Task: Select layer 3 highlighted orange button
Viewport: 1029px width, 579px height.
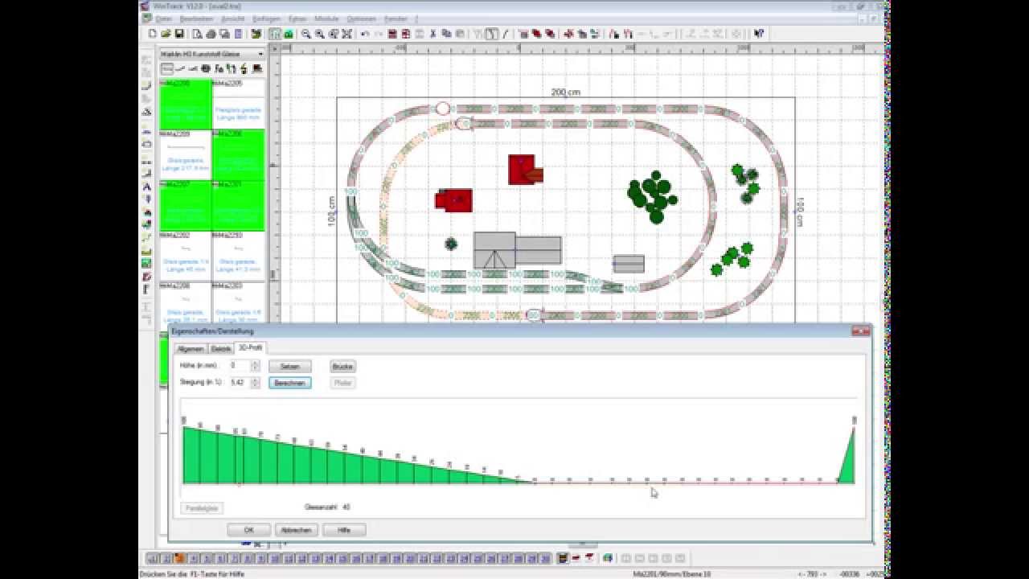Action: (x=180, y=558)
